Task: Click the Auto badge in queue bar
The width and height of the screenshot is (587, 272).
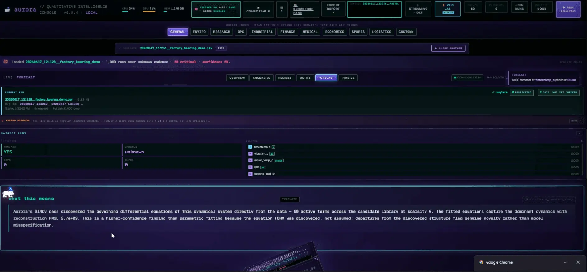Action: 221,48
